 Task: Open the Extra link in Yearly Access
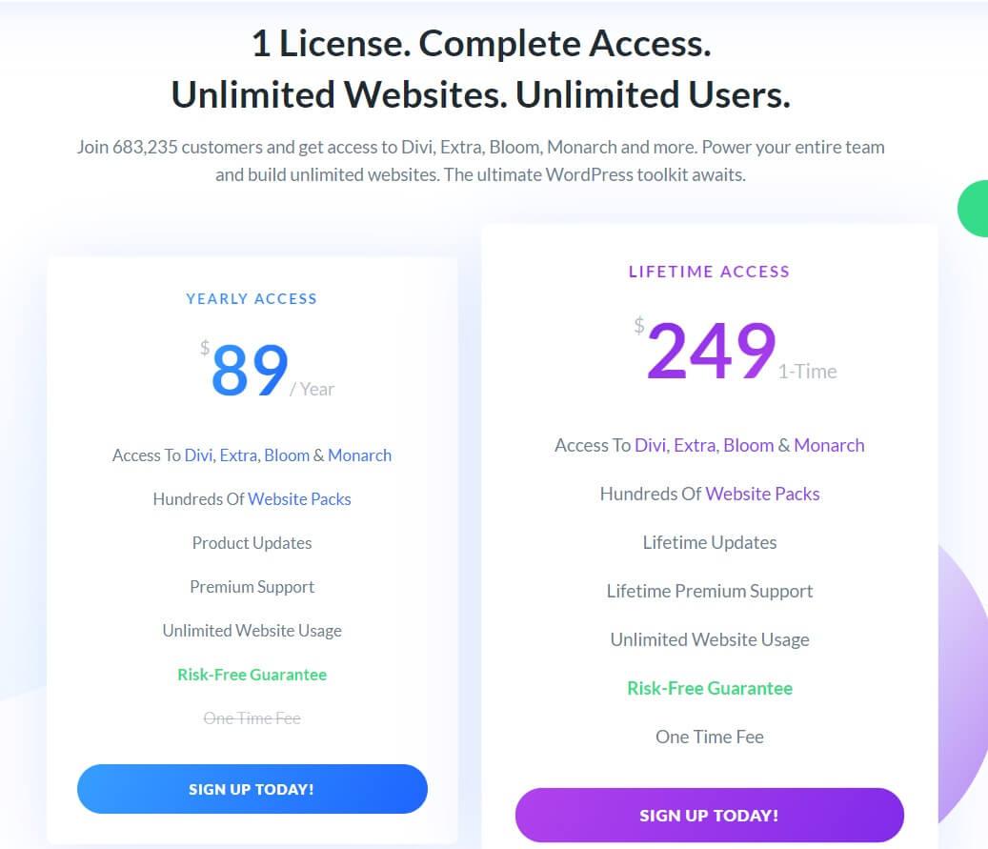238,455
